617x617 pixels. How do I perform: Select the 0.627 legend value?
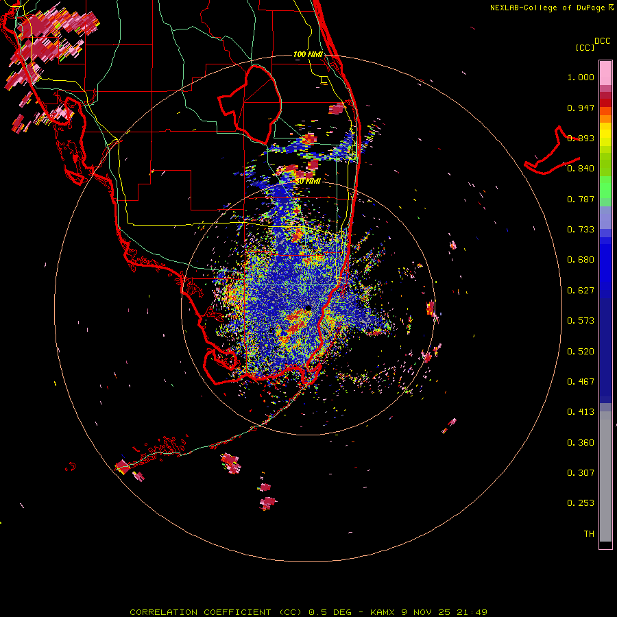click(x=581, y=291)
